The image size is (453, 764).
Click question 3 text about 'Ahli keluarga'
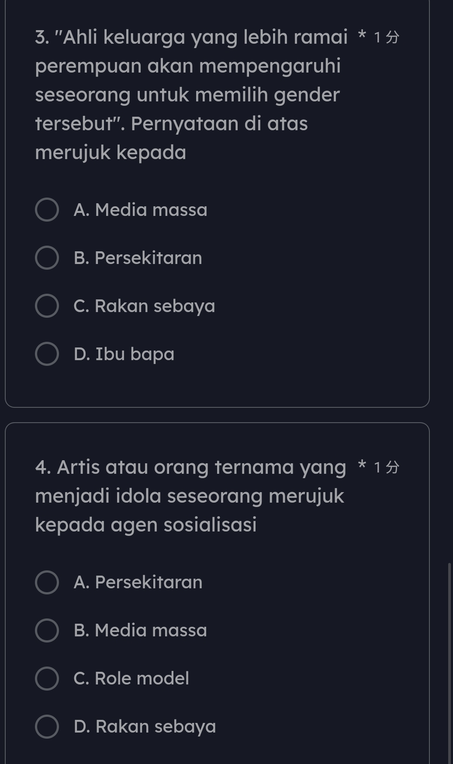pyautogui.click(x=188, y=94)
